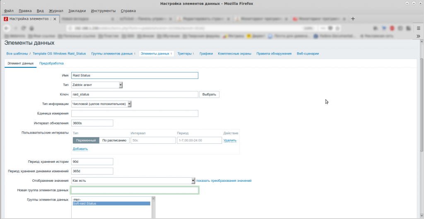Show more bookmarks with double chevron
Viewport: 424px width, 219px height.
418,36
